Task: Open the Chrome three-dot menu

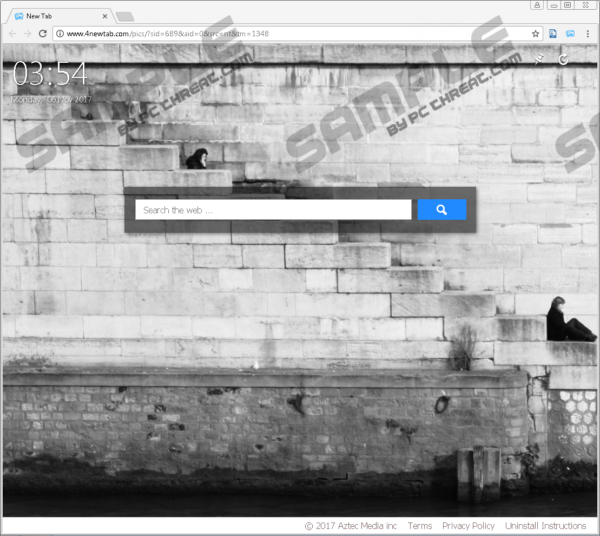Action: (588, 34)
